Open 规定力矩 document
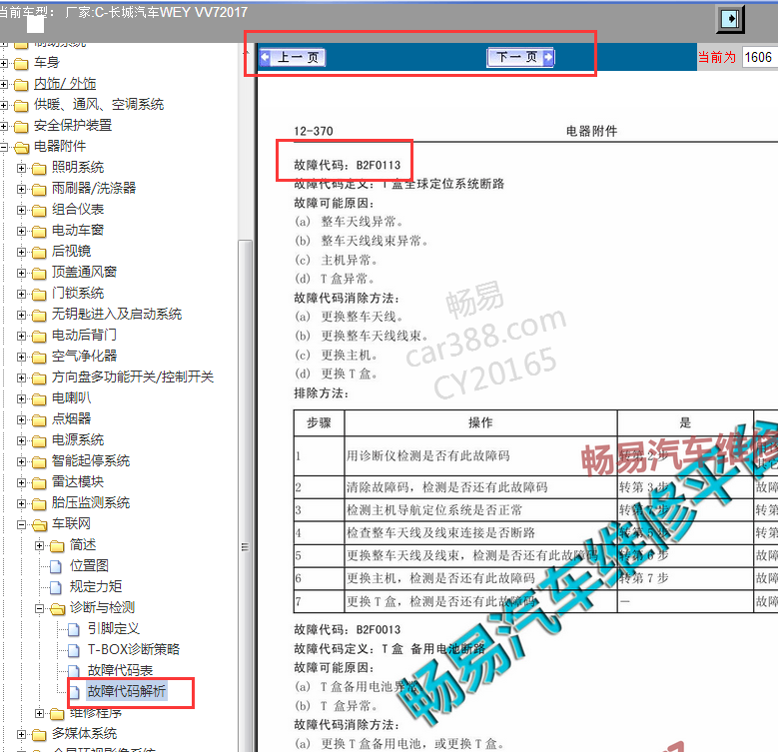 (x=95, y=586)
